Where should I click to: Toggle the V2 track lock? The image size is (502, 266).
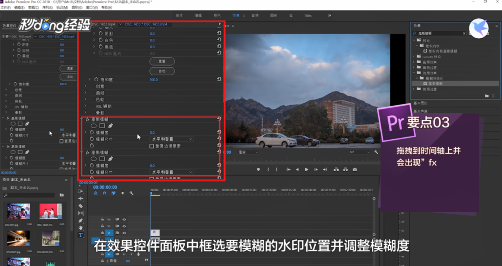tap(102, 226)
